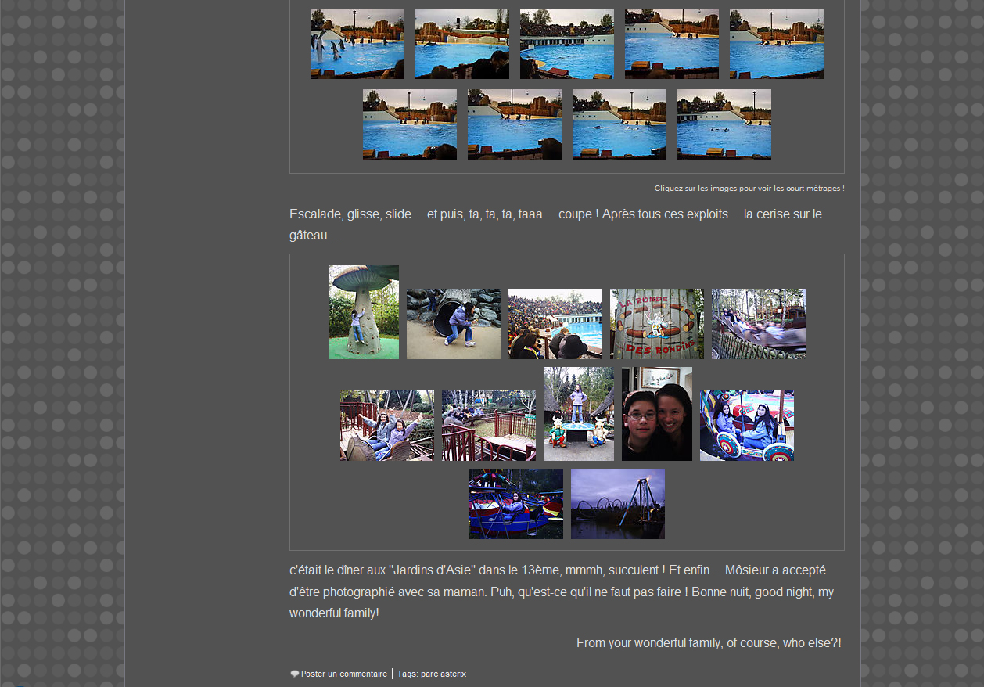View the blurry moving log ride photo
This screenshot has height=687, width=984.
(x=758, y=324)
